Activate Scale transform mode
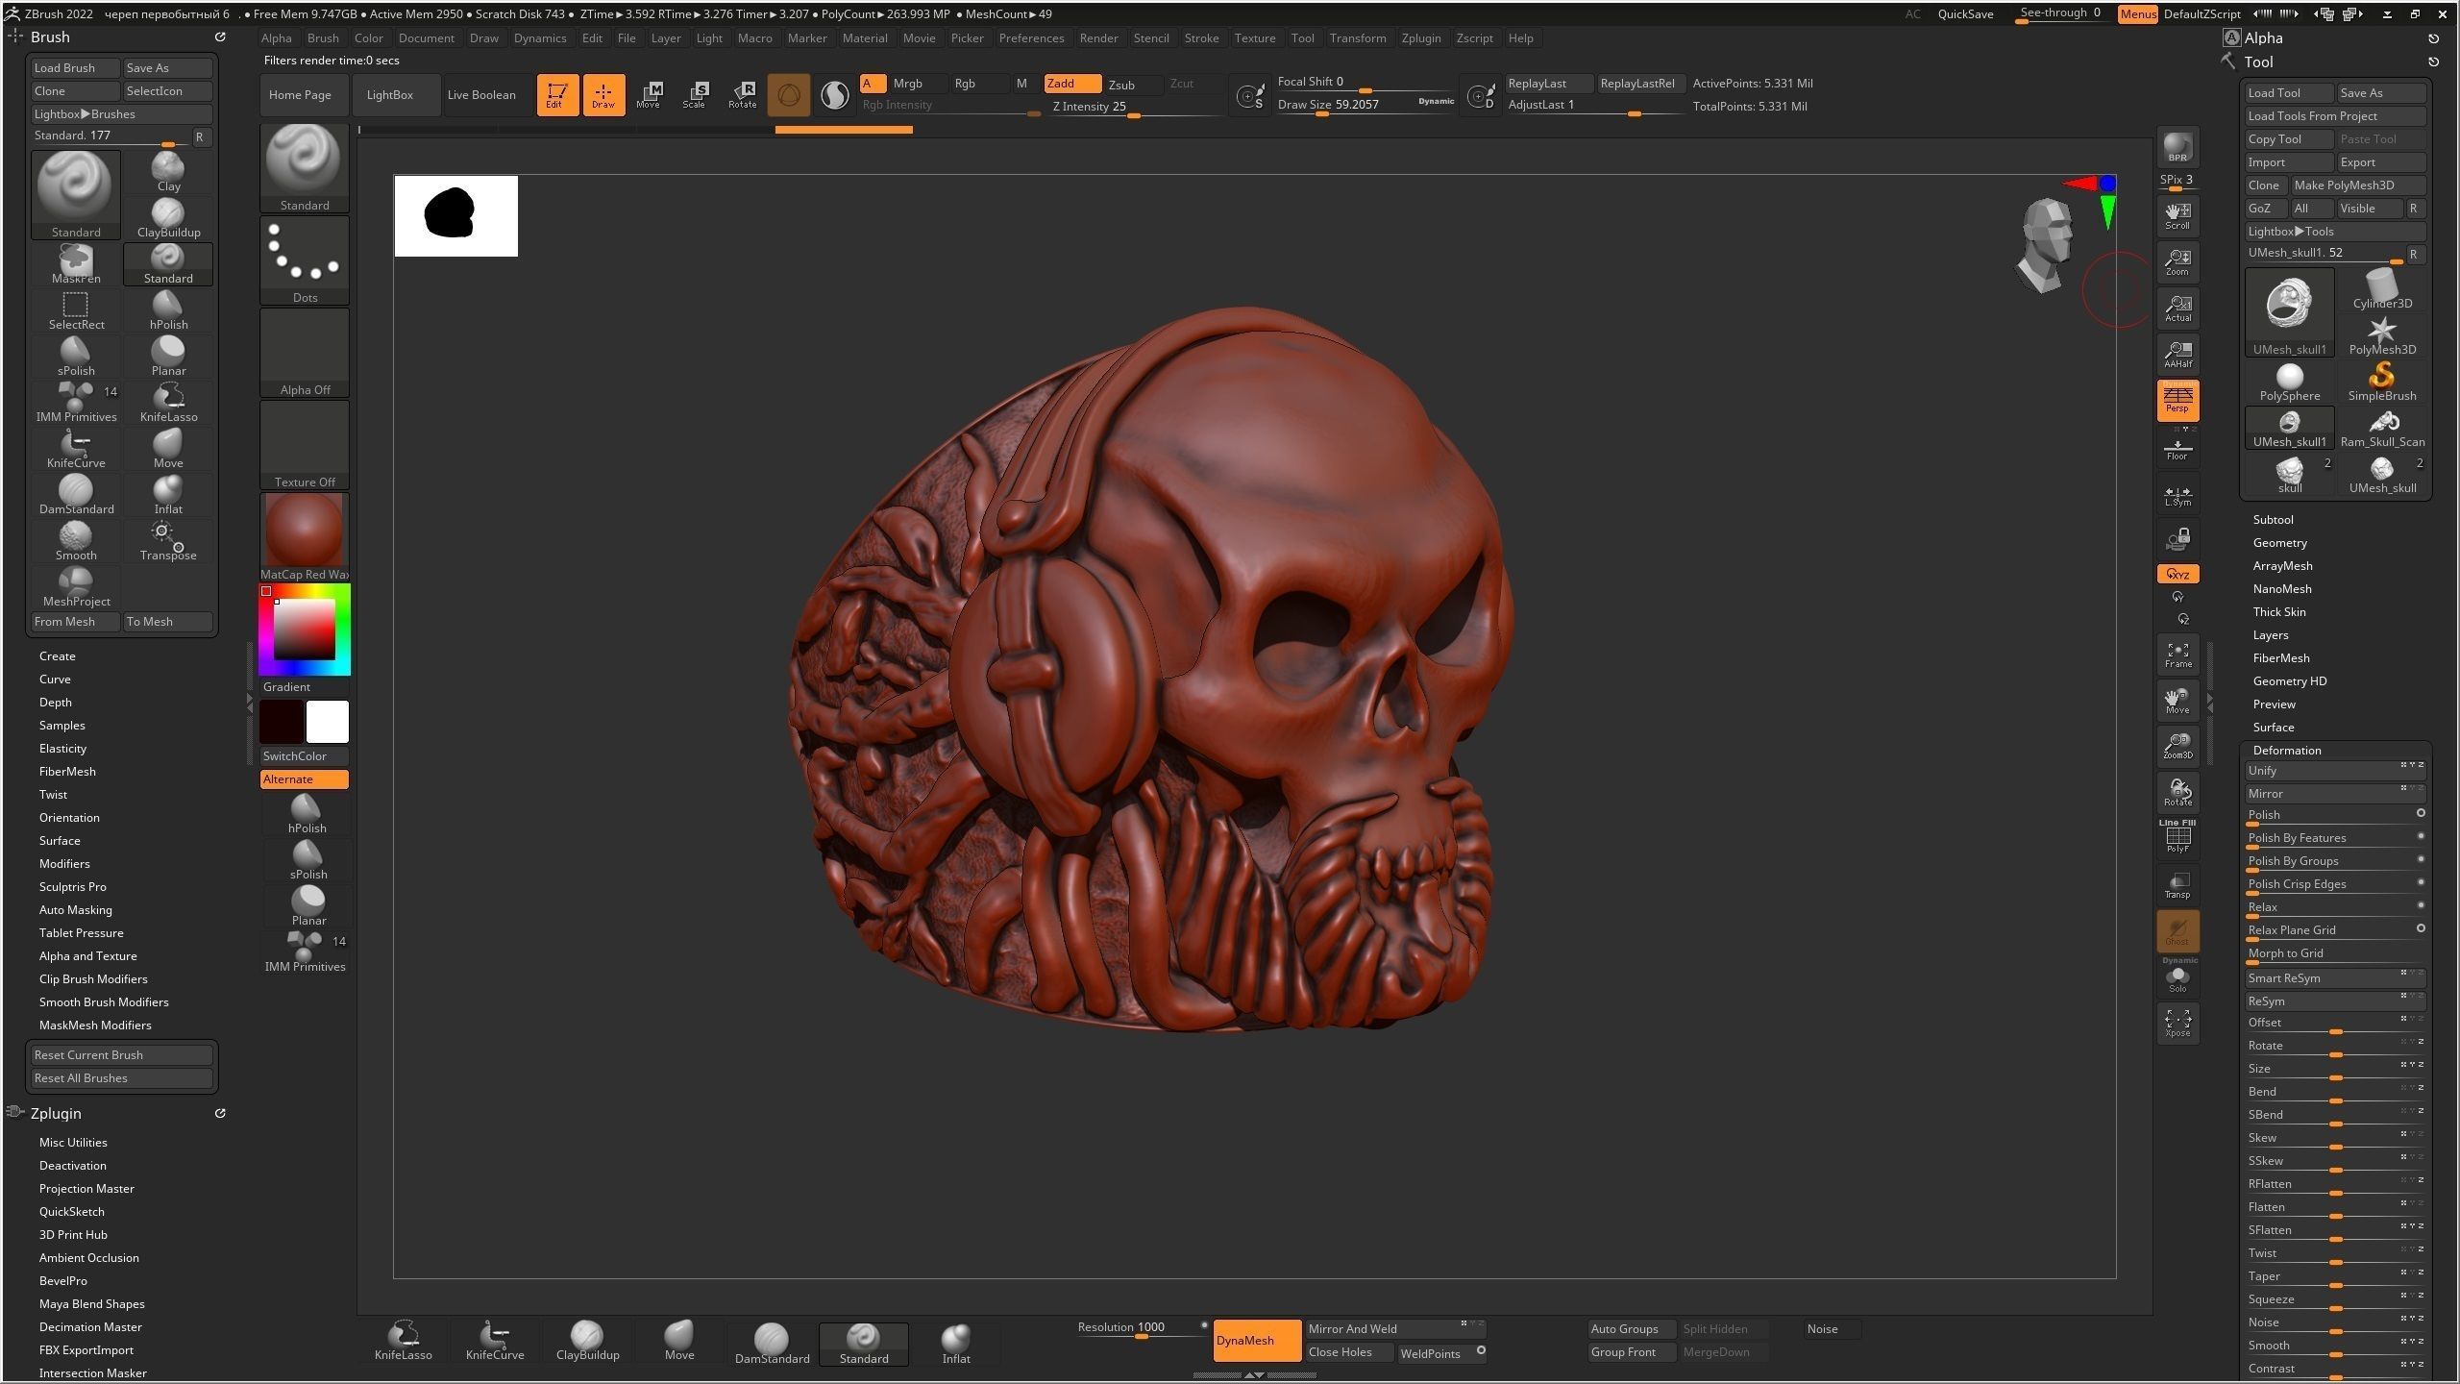Image resolution: width=2460 pixels, height=1384 pixels. click(695, 94)
